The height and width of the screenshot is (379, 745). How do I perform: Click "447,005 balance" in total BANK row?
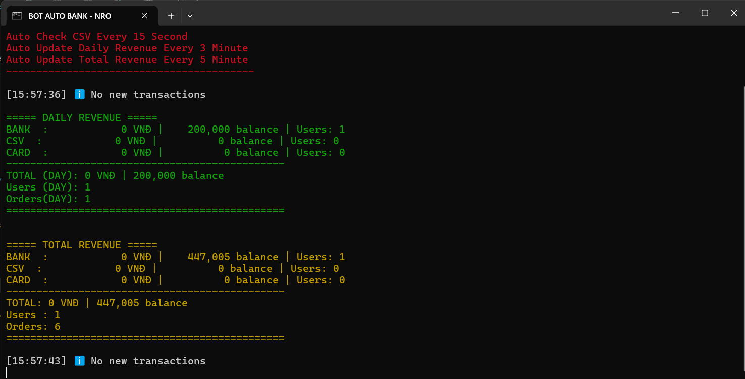[233, 257]
